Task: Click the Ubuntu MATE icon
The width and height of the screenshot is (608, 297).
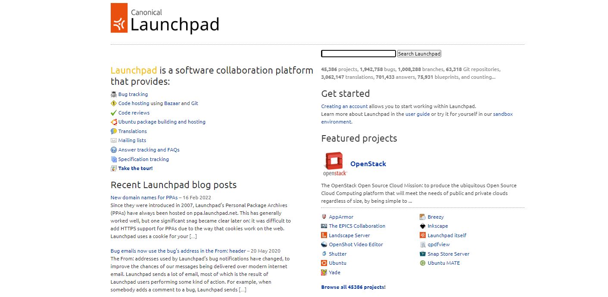Action: tap(423, 263)
